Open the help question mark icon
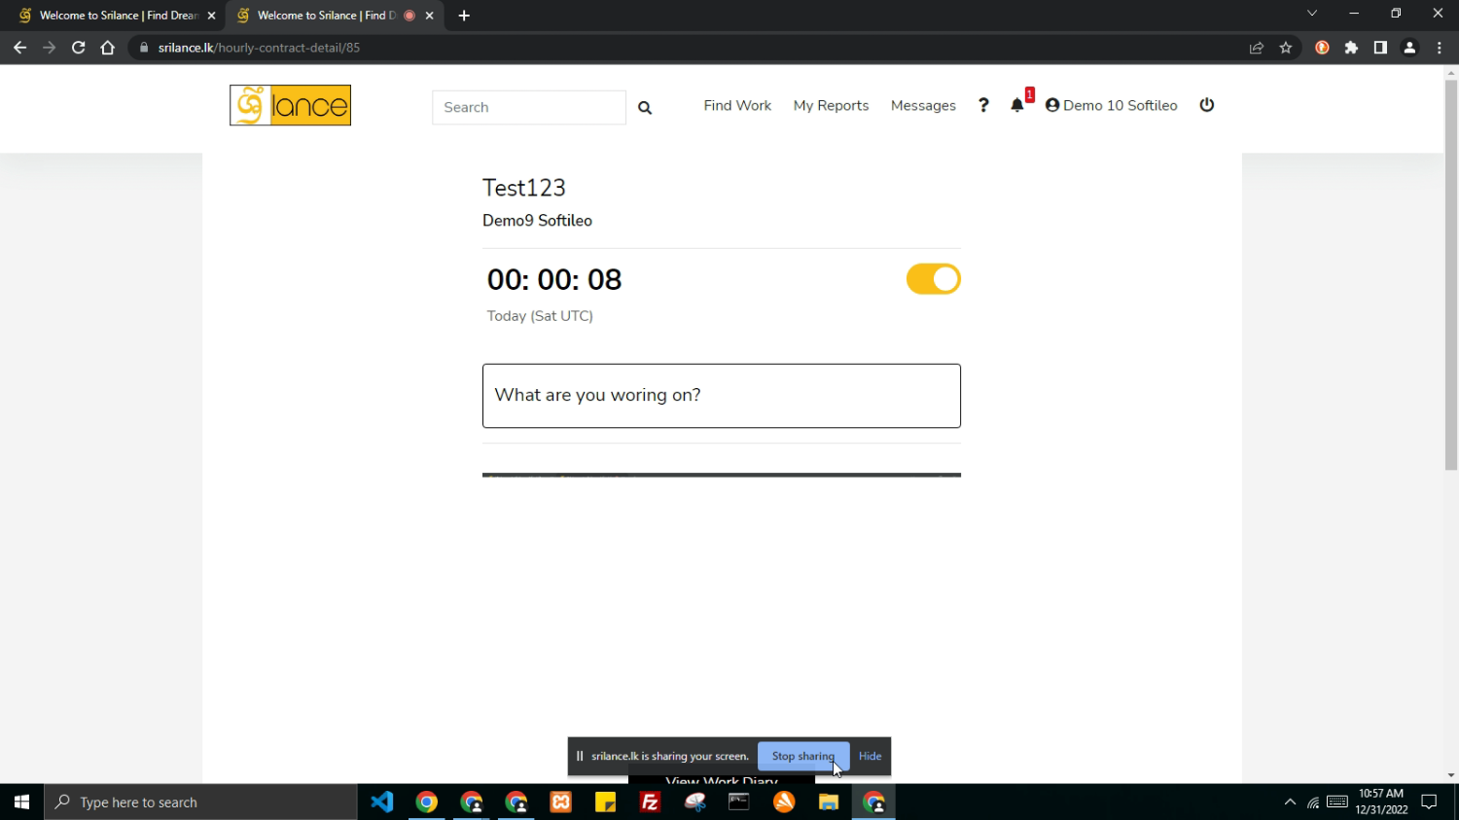This screenshot has height=820, width=1459. tap(983, 105)
